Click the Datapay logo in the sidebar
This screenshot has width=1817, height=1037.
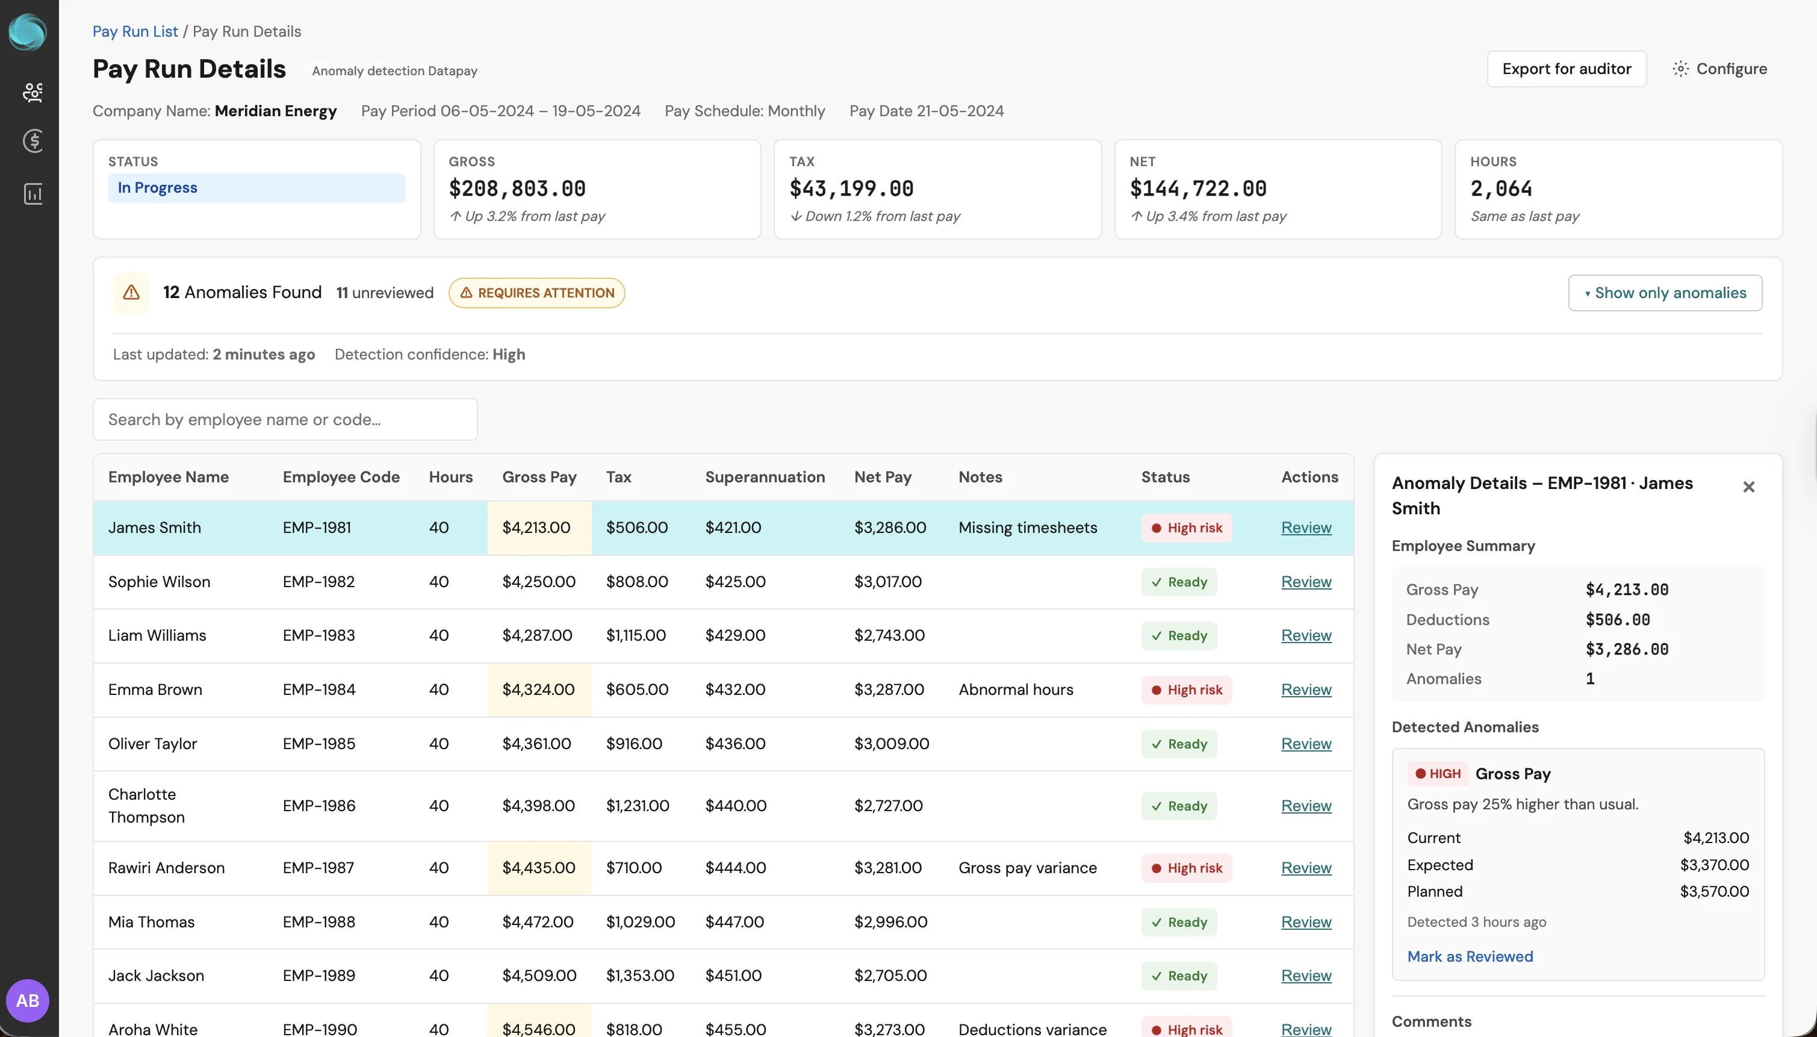click(x=28, y=32)
